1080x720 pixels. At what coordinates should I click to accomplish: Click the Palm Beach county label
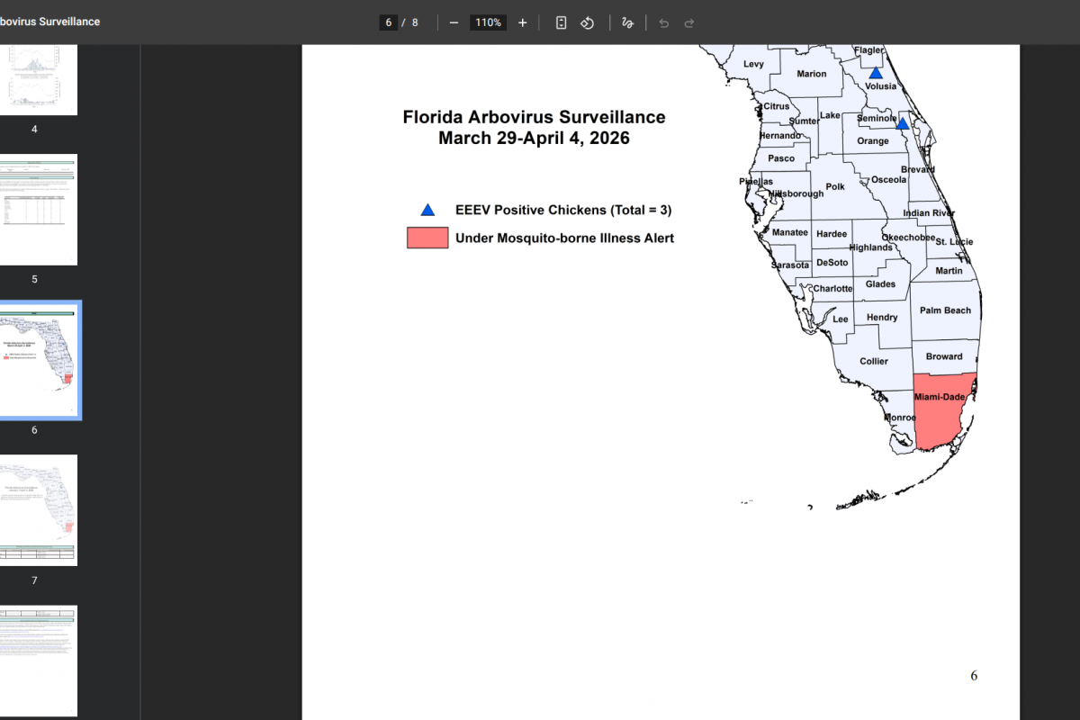[945, 310]
